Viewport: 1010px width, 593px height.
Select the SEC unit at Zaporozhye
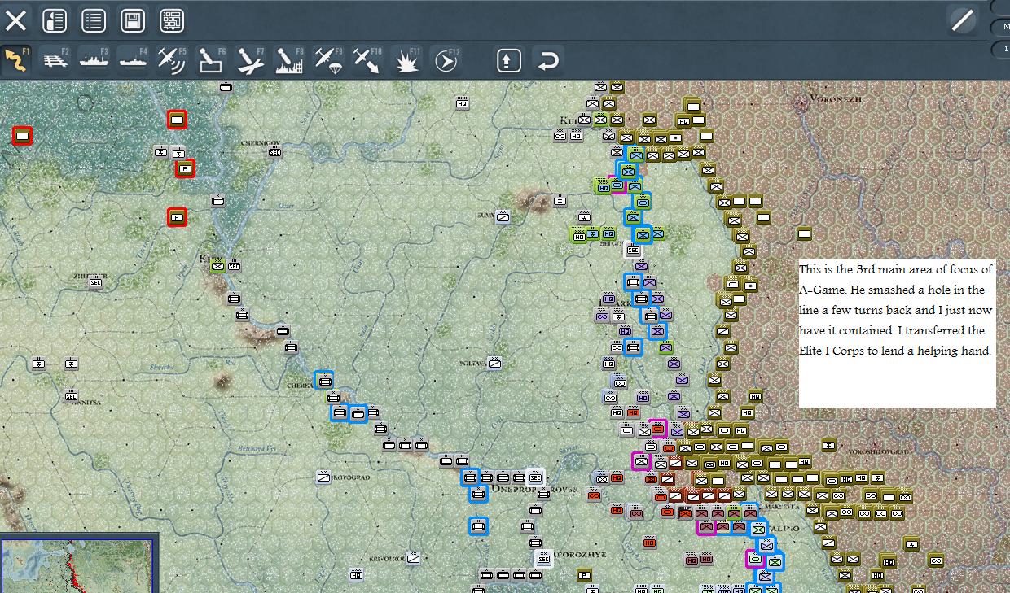(x=543, y=559)
